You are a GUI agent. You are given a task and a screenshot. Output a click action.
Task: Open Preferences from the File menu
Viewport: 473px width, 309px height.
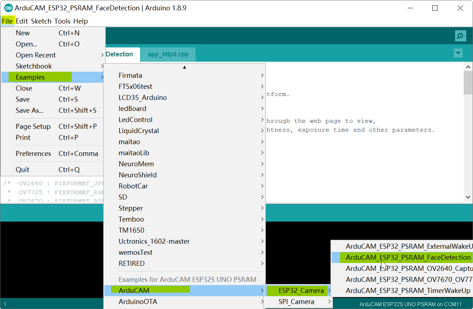pos(53,153)
